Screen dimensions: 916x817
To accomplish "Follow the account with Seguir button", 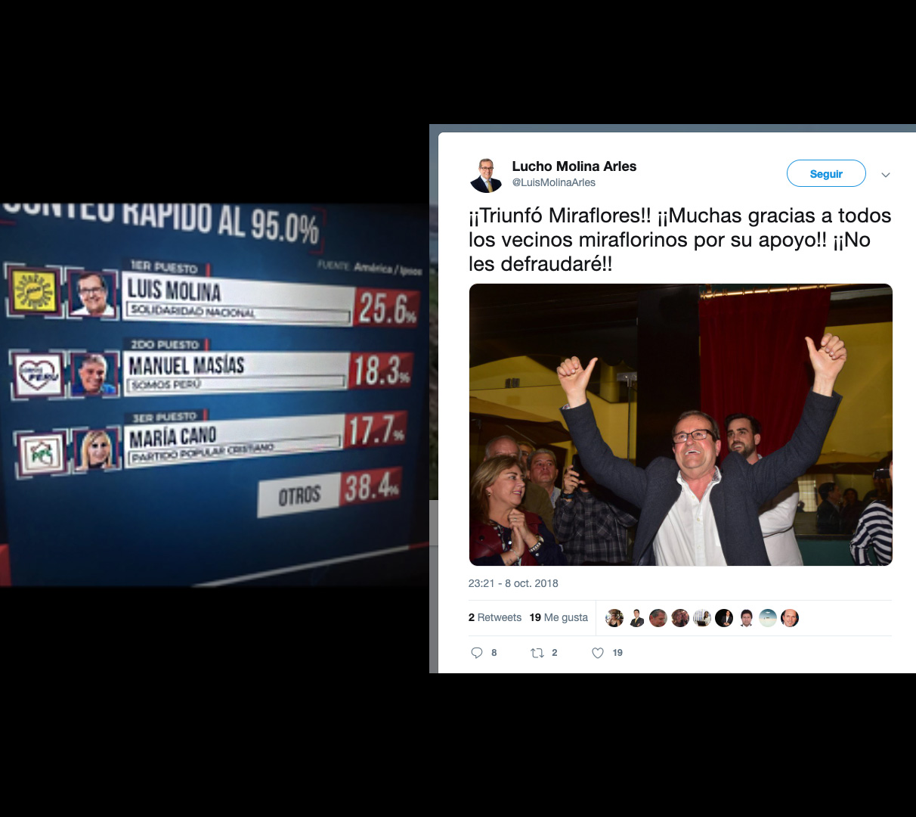I will (x=826, y=173).
